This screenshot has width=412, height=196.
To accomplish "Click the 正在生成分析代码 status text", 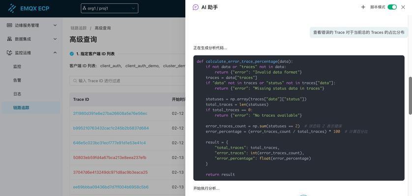I will pyautogui.click(x=210, y=48).
